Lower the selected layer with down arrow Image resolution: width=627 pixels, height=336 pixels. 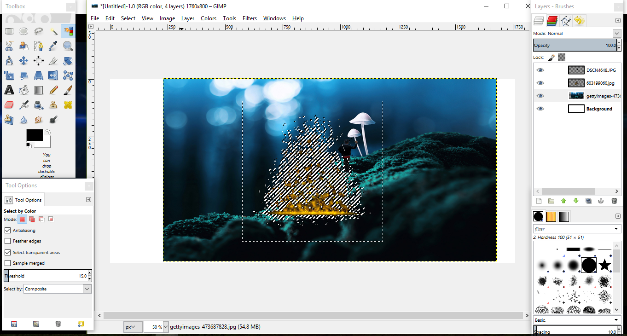tap(576, 201)
